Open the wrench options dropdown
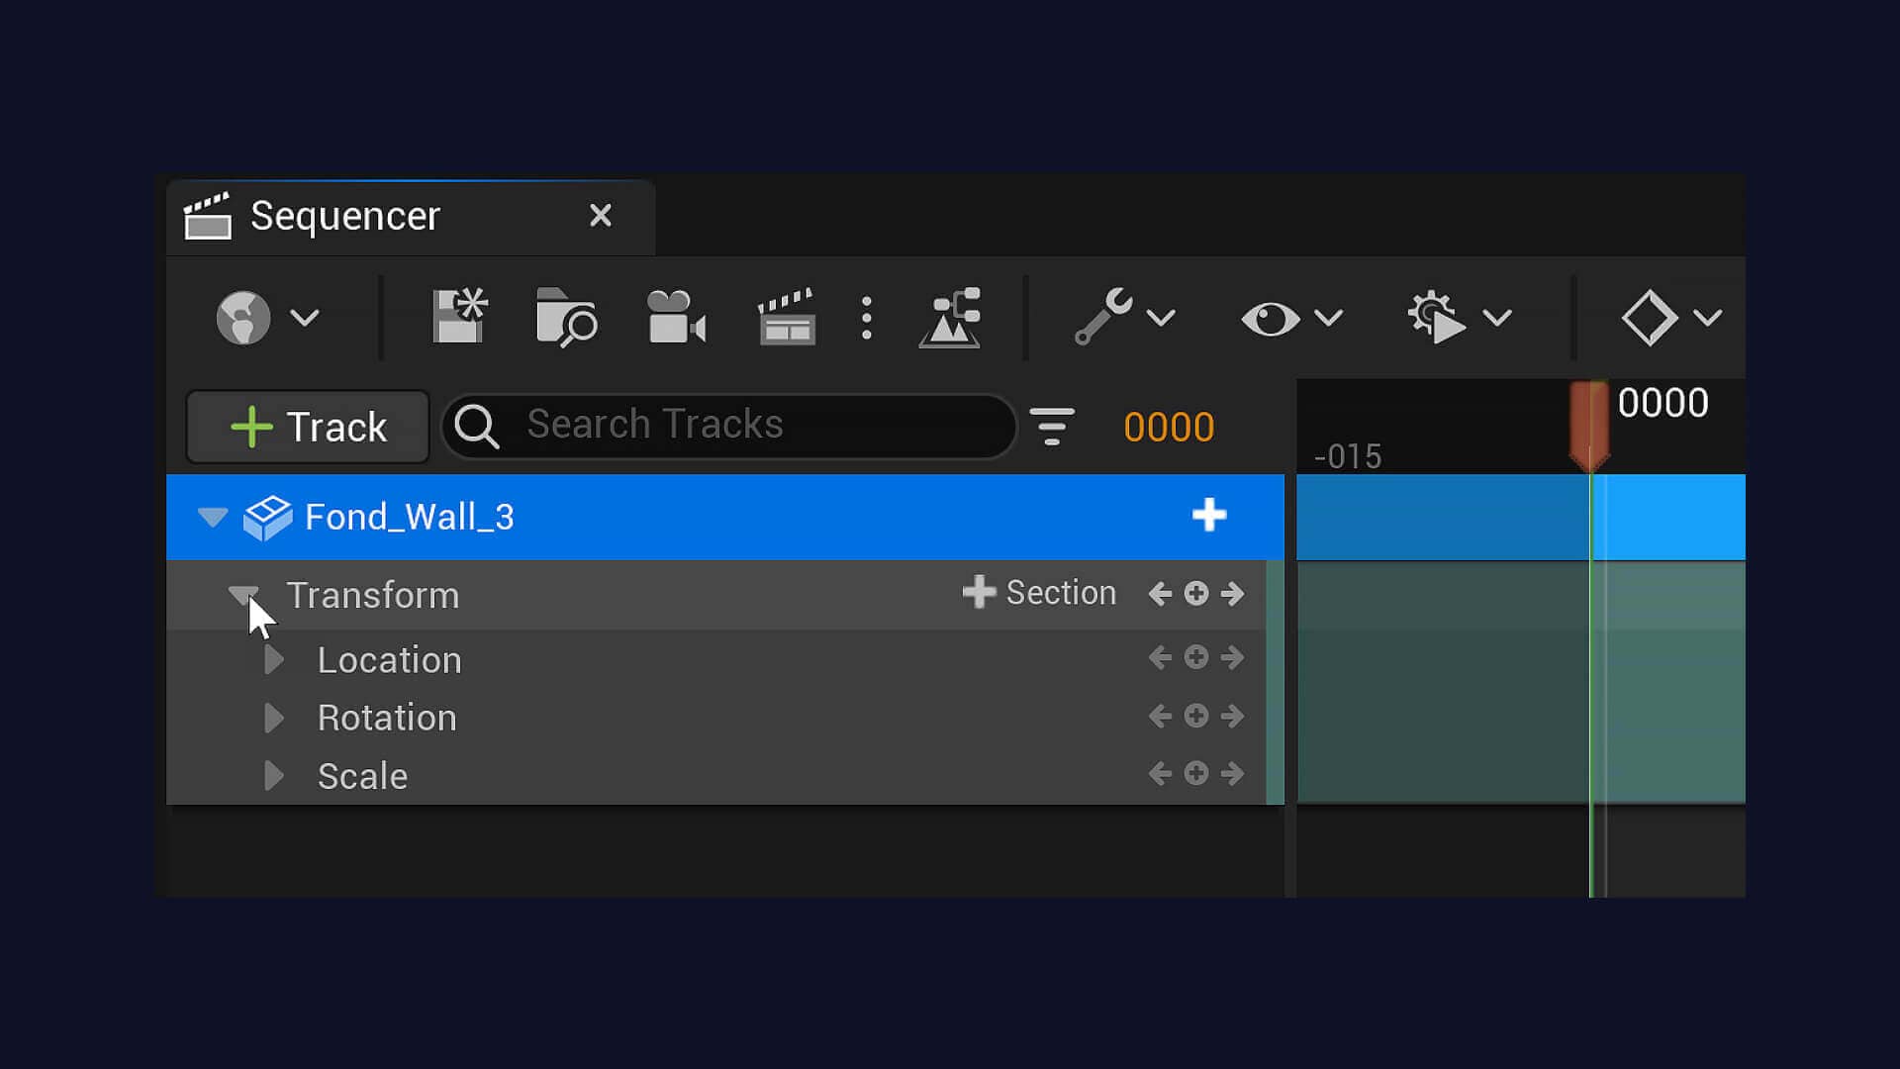 [x=1122, y=317]
